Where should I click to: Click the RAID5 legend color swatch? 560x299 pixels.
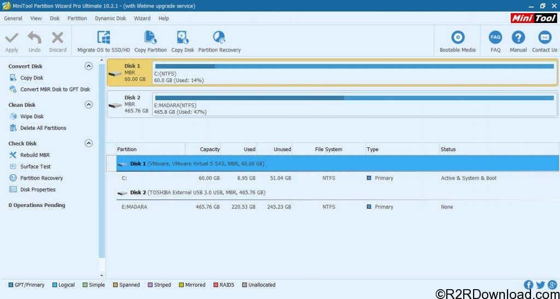[x=215, y=285]
